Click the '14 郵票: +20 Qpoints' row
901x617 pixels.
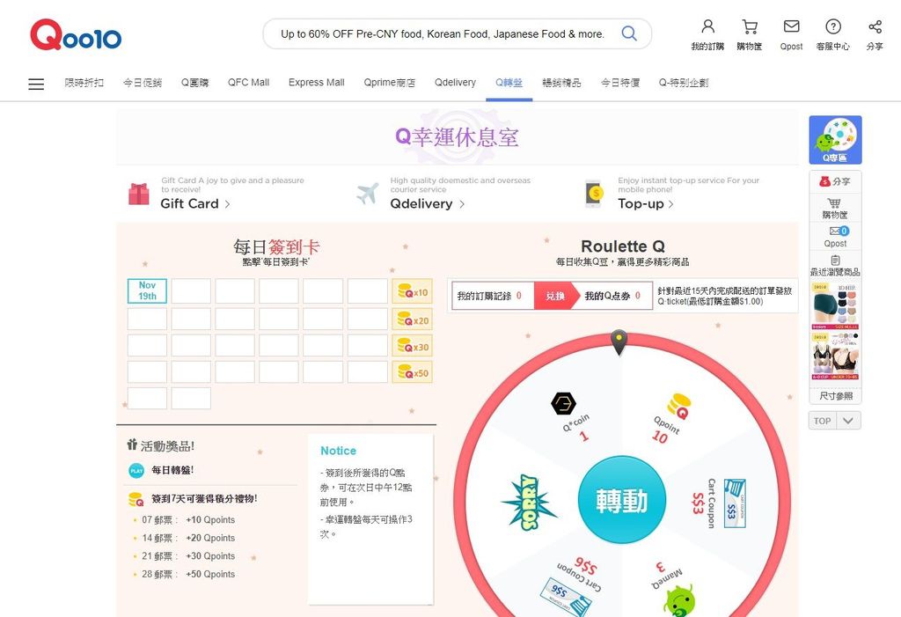click(x=188, y=538)
